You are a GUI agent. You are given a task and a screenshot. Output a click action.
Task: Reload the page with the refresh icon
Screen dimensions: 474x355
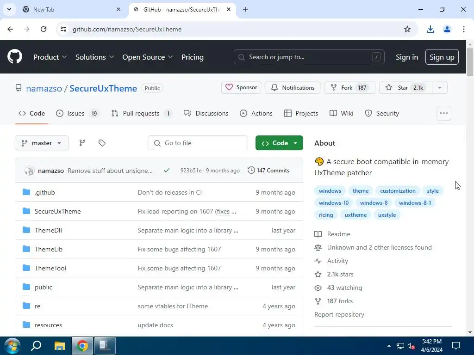(x=44, y=29)
